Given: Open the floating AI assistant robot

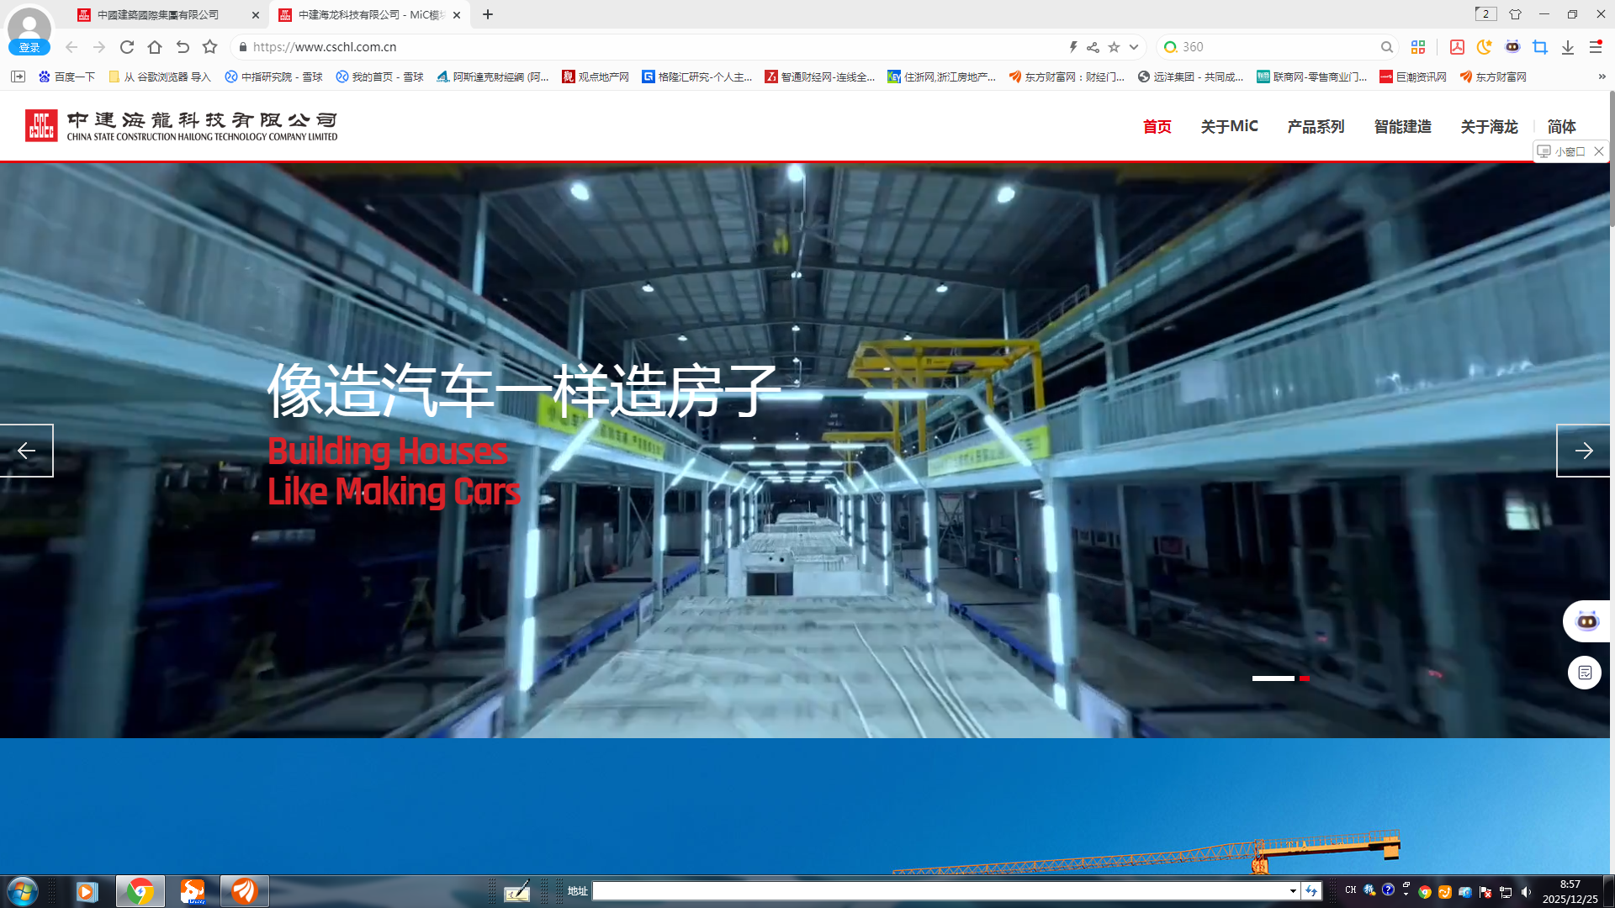Looking at the screenshot, I should click(x=1586, y=621).
